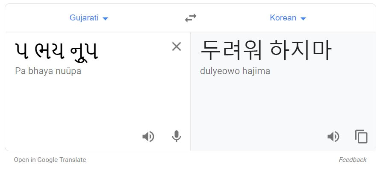Screen dimensions: 383x170
Task: Select the Gujarati source language label
Action: [x=84, y=18]
